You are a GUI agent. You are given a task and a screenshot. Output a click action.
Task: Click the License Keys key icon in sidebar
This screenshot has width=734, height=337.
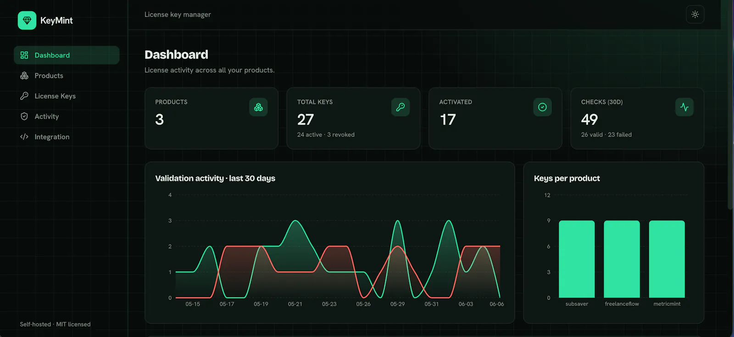[24, 96]
